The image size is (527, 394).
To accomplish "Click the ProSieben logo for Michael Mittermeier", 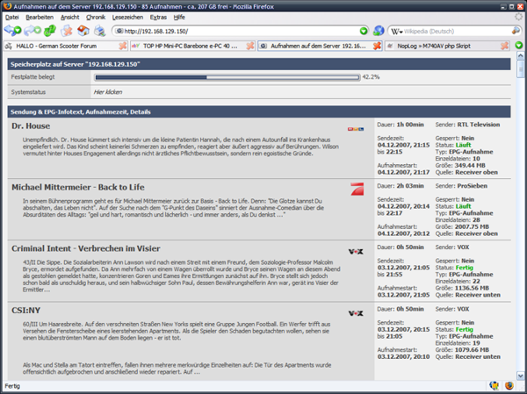I will (357, 190).
